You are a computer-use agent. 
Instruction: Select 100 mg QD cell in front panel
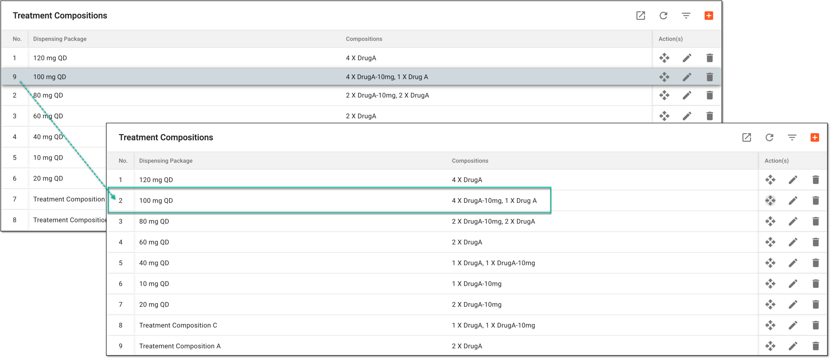(156, 201)
